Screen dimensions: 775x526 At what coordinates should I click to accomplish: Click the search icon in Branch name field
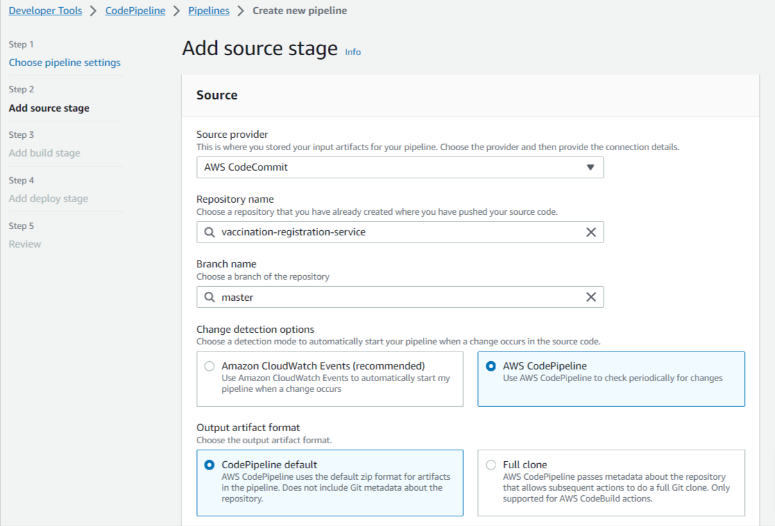click(210, 297)
